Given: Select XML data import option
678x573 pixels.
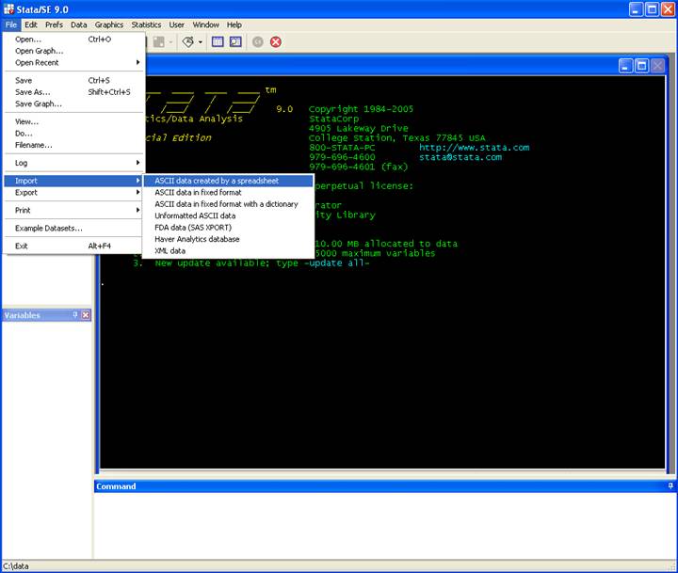Looking at the screenshot, I should (x=170, y=251).
